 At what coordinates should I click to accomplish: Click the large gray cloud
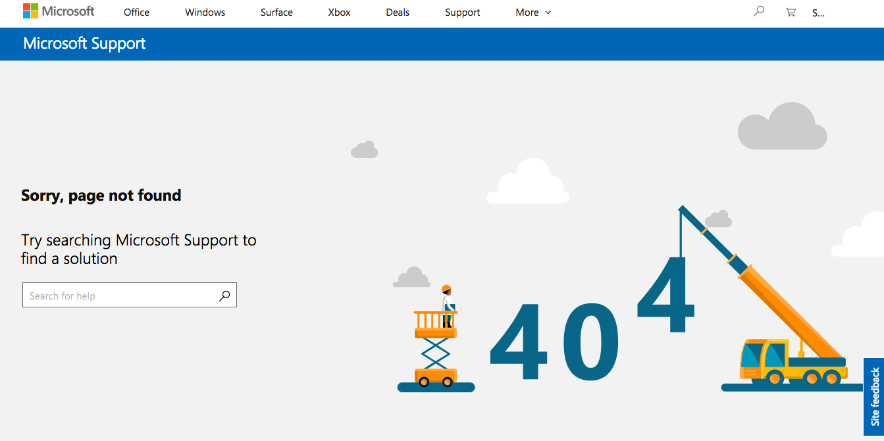781,128
